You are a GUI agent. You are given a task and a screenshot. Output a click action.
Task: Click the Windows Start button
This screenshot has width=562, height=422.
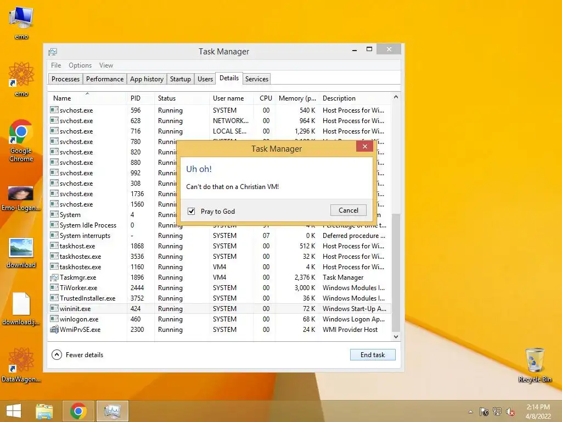pyautogui.click(x=14, y=411)
